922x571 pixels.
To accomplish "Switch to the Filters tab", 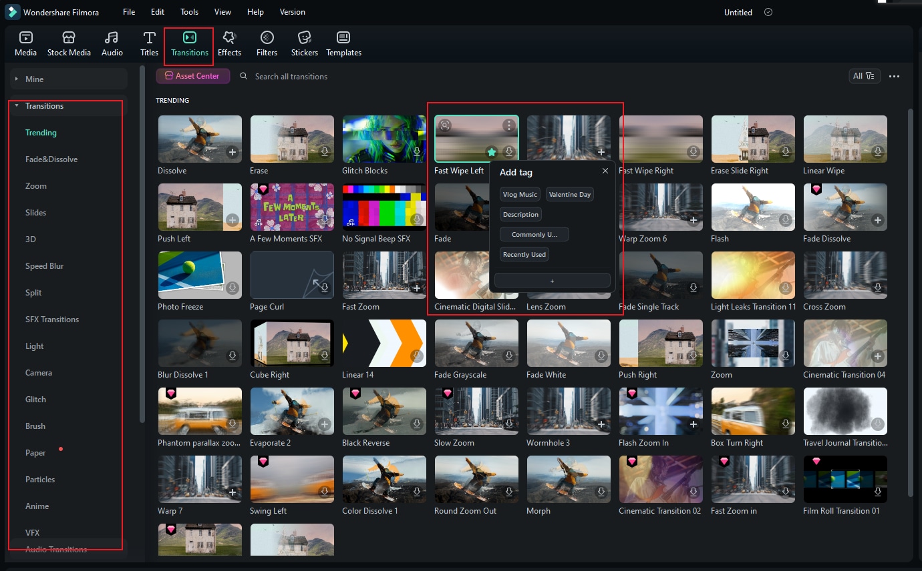I will point(267,44).
